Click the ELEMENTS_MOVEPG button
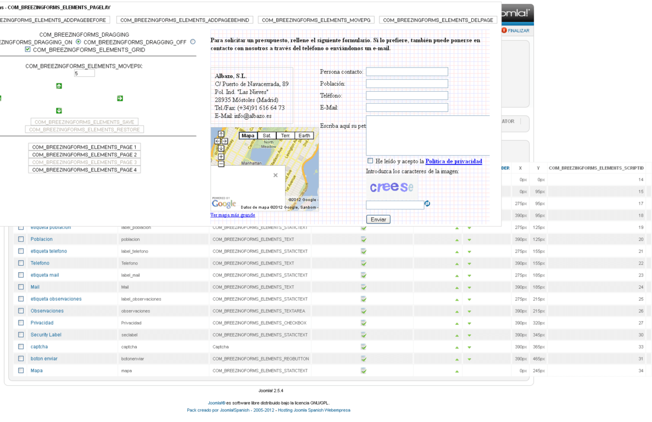 316,20
